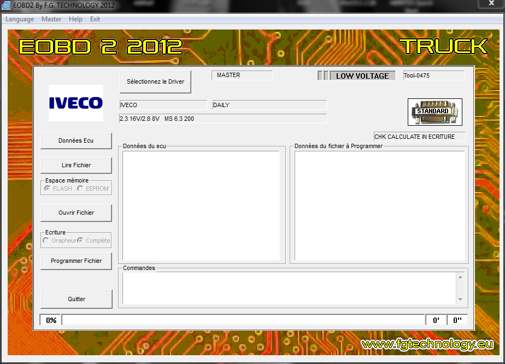Click the IVECO manufacturer text field
Viewport: 505px width, 364px height.
(x=163, y=105)
